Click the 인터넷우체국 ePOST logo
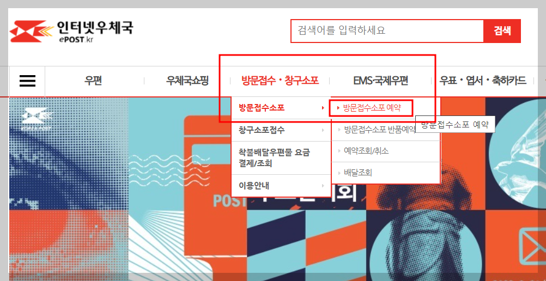Image resolution: width=546 pixels, height=281 pixels. (71, 32)
